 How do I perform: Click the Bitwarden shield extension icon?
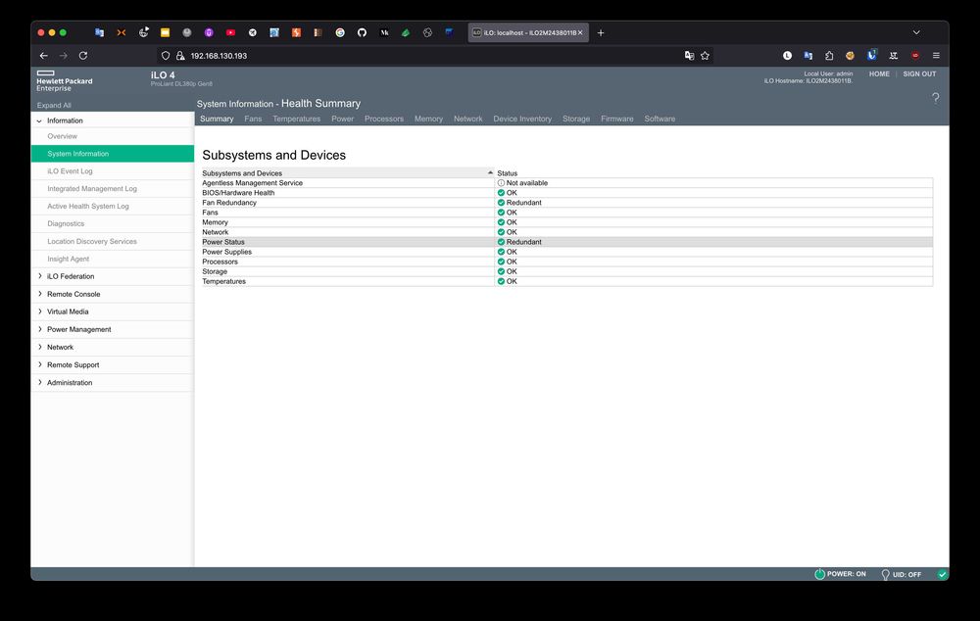[x=871, y=55]
